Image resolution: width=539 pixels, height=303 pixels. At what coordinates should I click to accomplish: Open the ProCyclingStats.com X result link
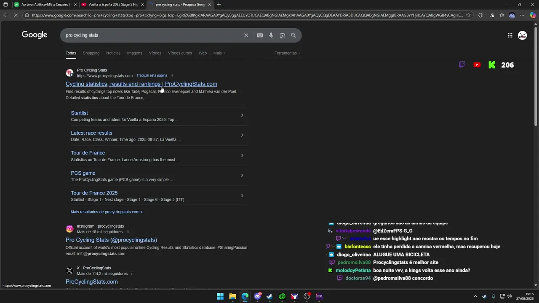point(91,282)
